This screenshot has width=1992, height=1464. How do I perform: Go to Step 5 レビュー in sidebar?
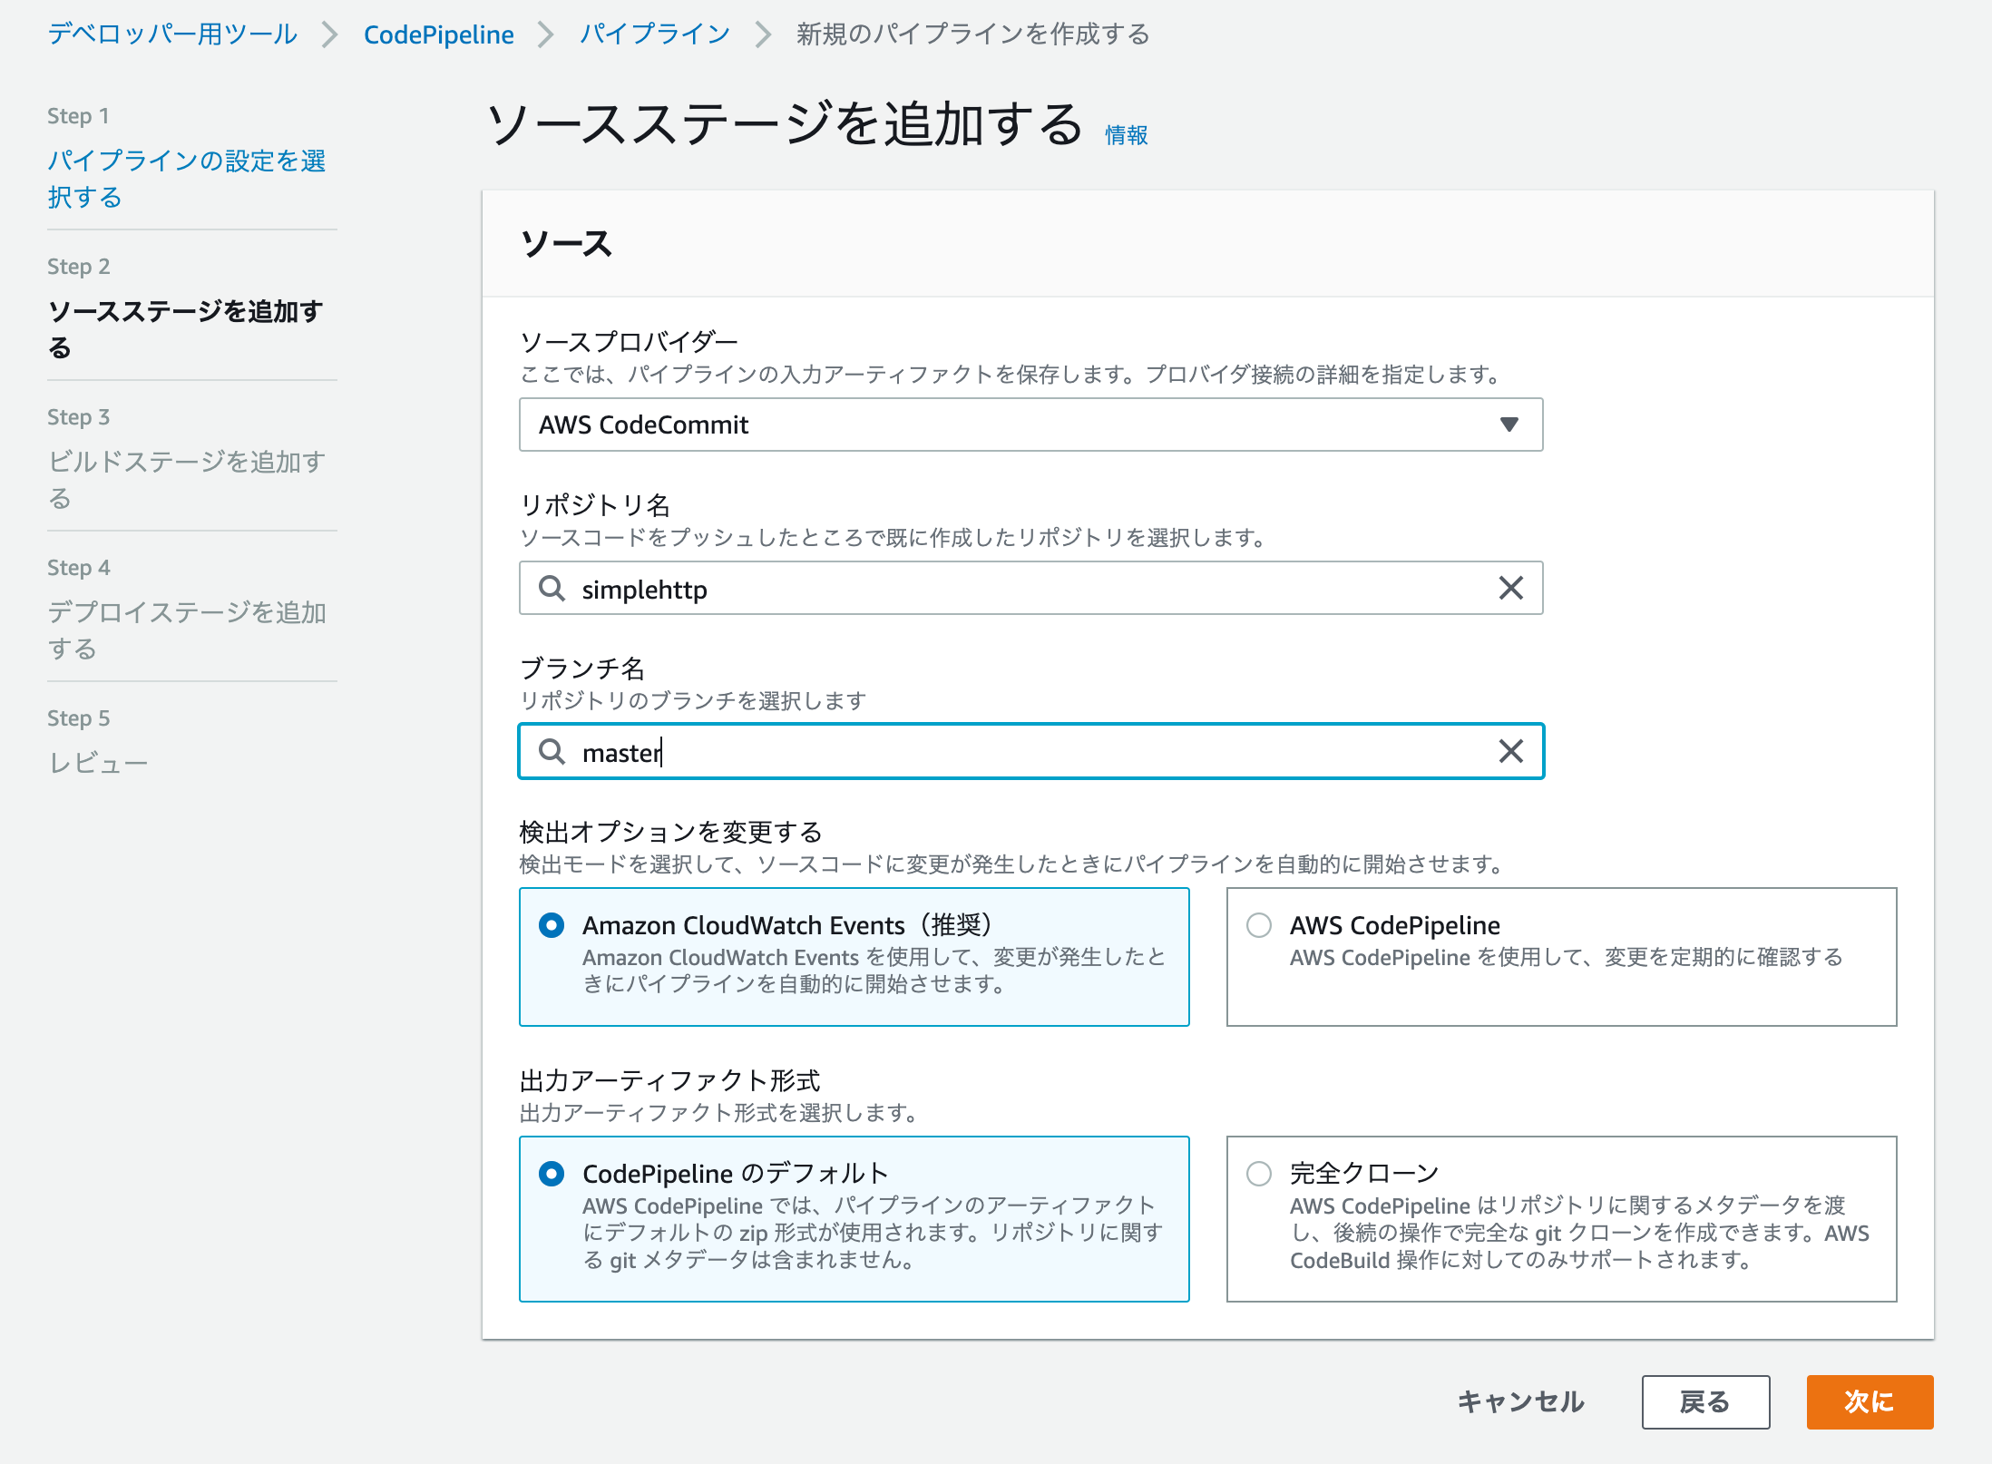coord(98,762)
